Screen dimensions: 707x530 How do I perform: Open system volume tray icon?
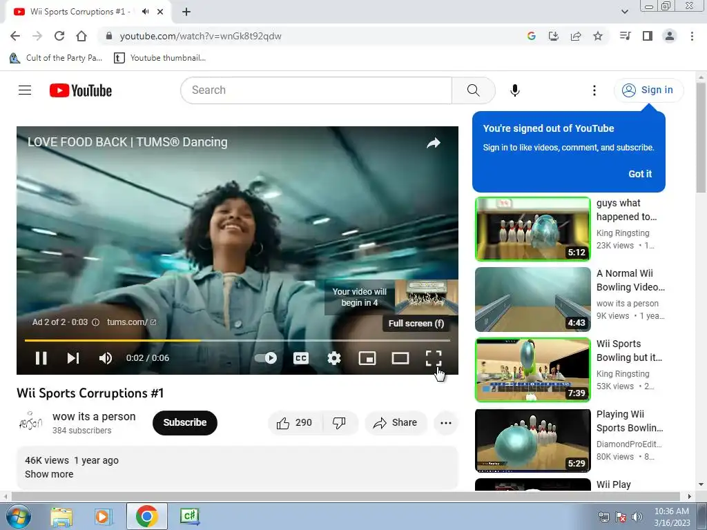pos(637,517)
